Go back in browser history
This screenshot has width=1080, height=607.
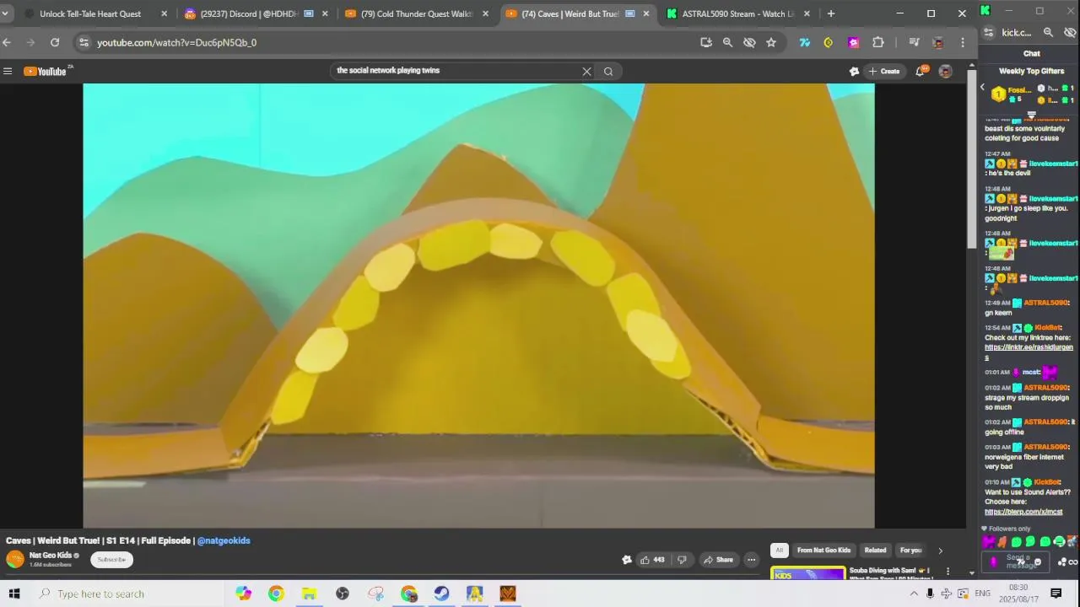click(x=7, y=42)
